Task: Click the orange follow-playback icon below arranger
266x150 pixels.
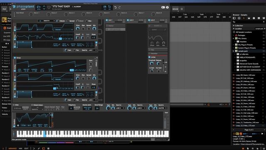Action: [x=209, y=105]
